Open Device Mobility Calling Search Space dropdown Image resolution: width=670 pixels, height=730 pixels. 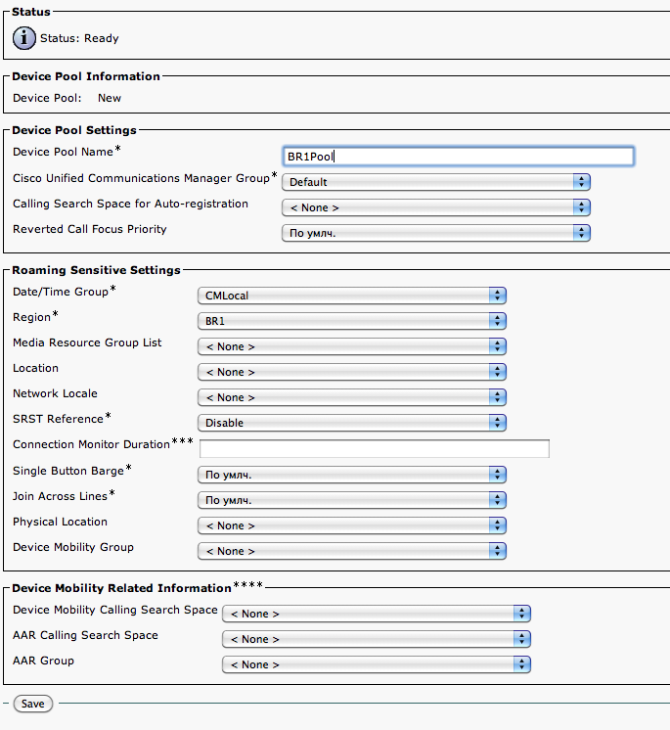377,614
